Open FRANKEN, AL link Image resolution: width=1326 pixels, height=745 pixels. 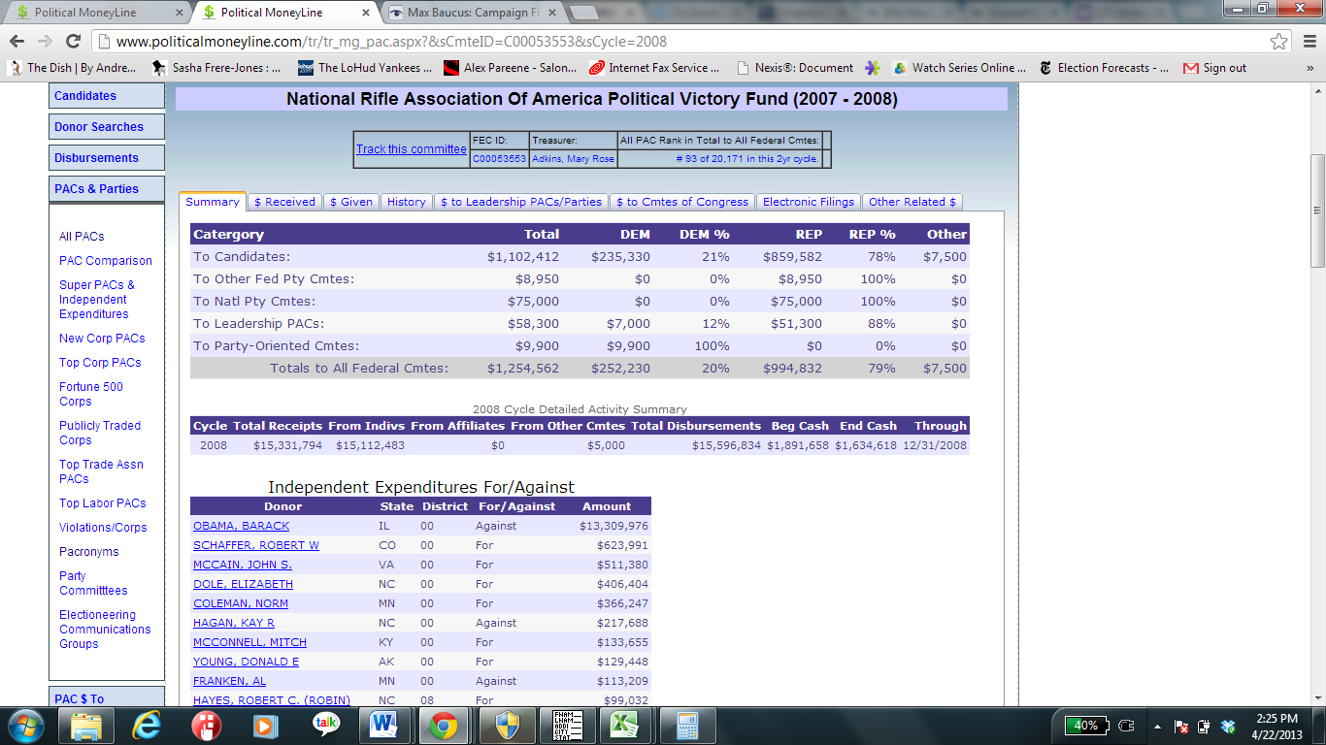[x=229, y=681]
